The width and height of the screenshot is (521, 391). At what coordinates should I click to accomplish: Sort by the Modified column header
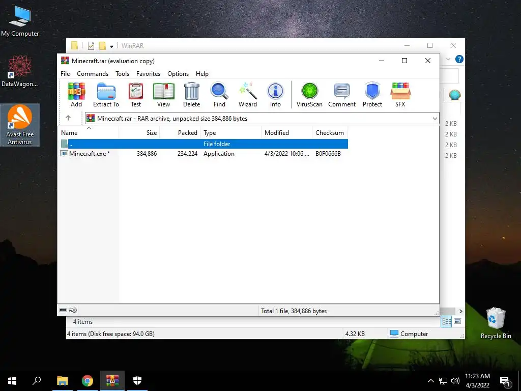[x=287, y=133]
